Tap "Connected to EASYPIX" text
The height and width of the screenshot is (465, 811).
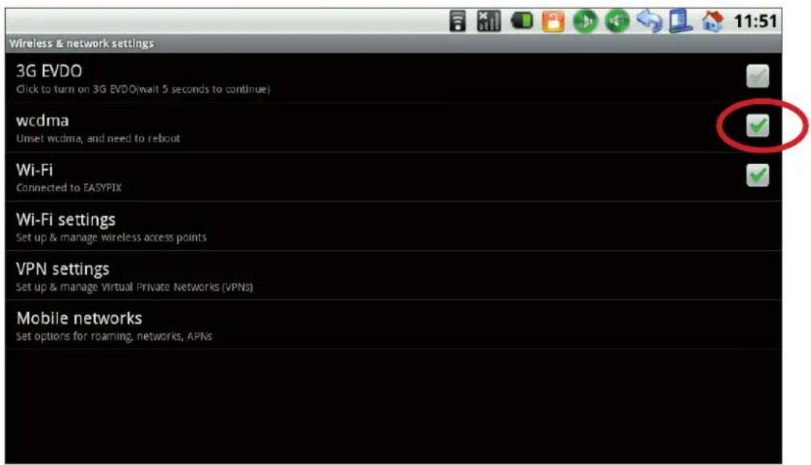[x=69, y=187]
